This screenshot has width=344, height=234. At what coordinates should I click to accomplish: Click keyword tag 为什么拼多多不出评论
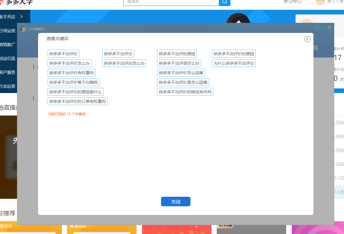[x=234, y=63]
